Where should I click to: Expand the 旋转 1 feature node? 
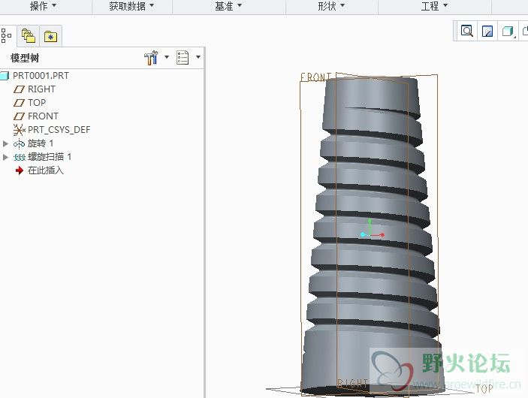(x=5, y=143)
